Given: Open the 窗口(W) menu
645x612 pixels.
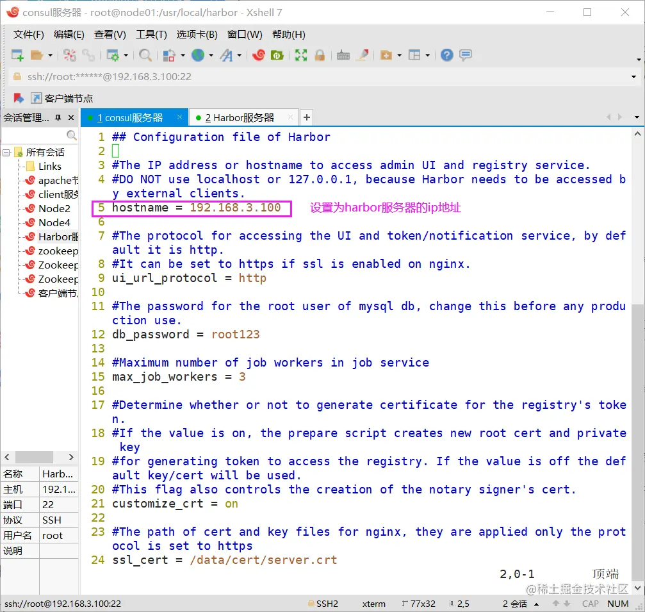Looking at the screenshot, I should coord(245,35).
